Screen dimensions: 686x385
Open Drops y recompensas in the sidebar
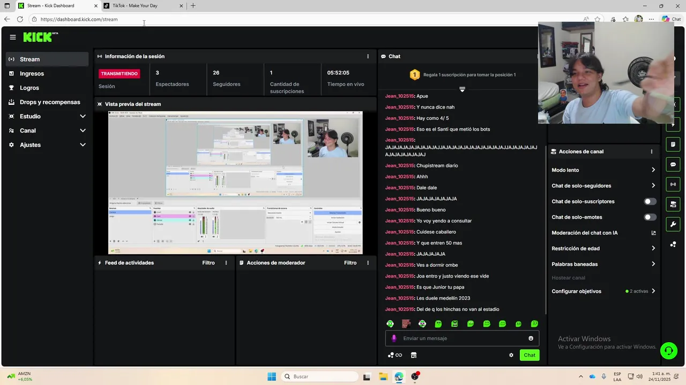(47, 102)
